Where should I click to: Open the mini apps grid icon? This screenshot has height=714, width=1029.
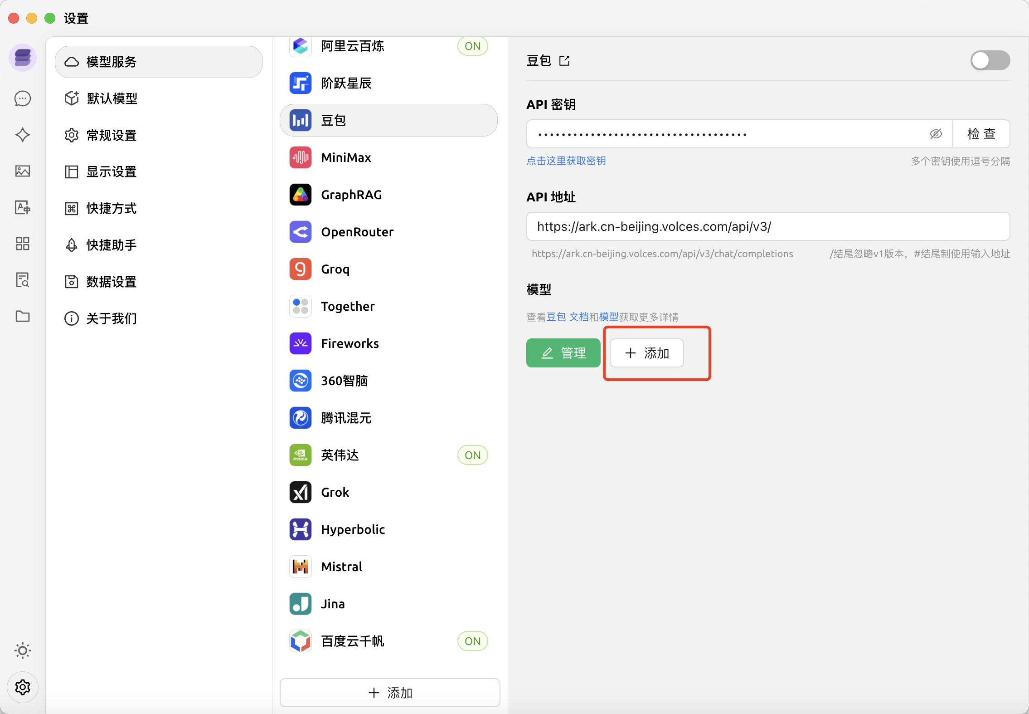click(23, 244)
